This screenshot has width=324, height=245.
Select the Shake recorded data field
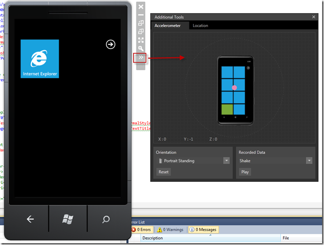coord(272,160)
